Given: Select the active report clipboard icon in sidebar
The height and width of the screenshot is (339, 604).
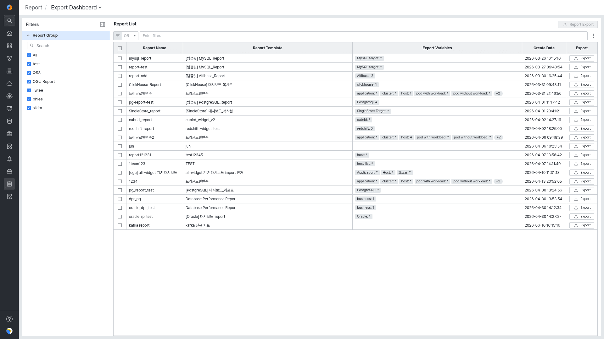Looking at the screenshot, I should [x=9, y=184].
